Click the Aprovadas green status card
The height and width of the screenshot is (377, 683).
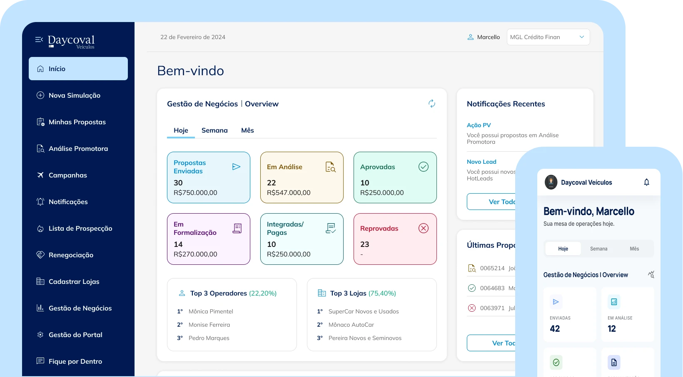point(394,177)
